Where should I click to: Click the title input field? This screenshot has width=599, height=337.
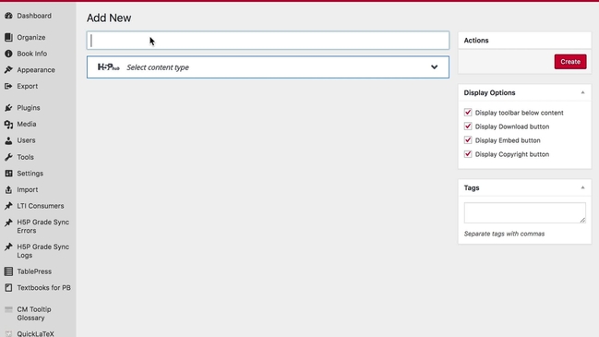coord(268,41)
